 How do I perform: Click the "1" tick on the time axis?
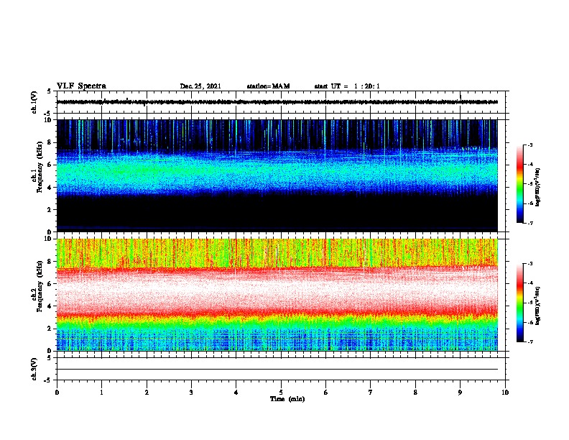coord(101,393)
